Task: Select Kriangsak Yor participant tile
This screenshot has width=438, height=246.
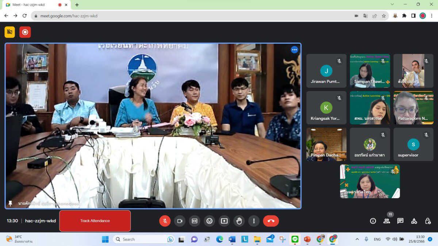Action: coord(326,108)
